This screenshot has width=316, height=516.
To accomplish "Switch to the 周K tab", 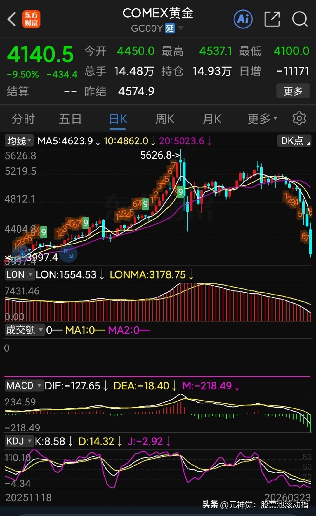I will [x=165, y=119].
